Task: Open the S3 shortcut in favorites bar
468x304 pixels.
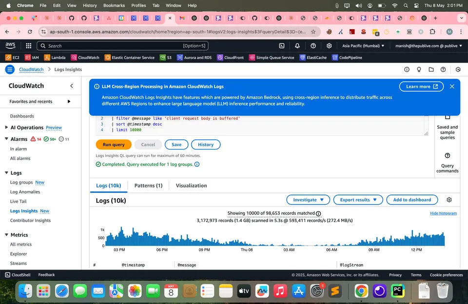Action: tap(166, 57)
